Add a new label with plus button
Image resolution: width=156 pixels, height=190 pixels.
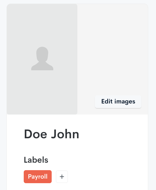pyautogui.click(x=62, y=177)
